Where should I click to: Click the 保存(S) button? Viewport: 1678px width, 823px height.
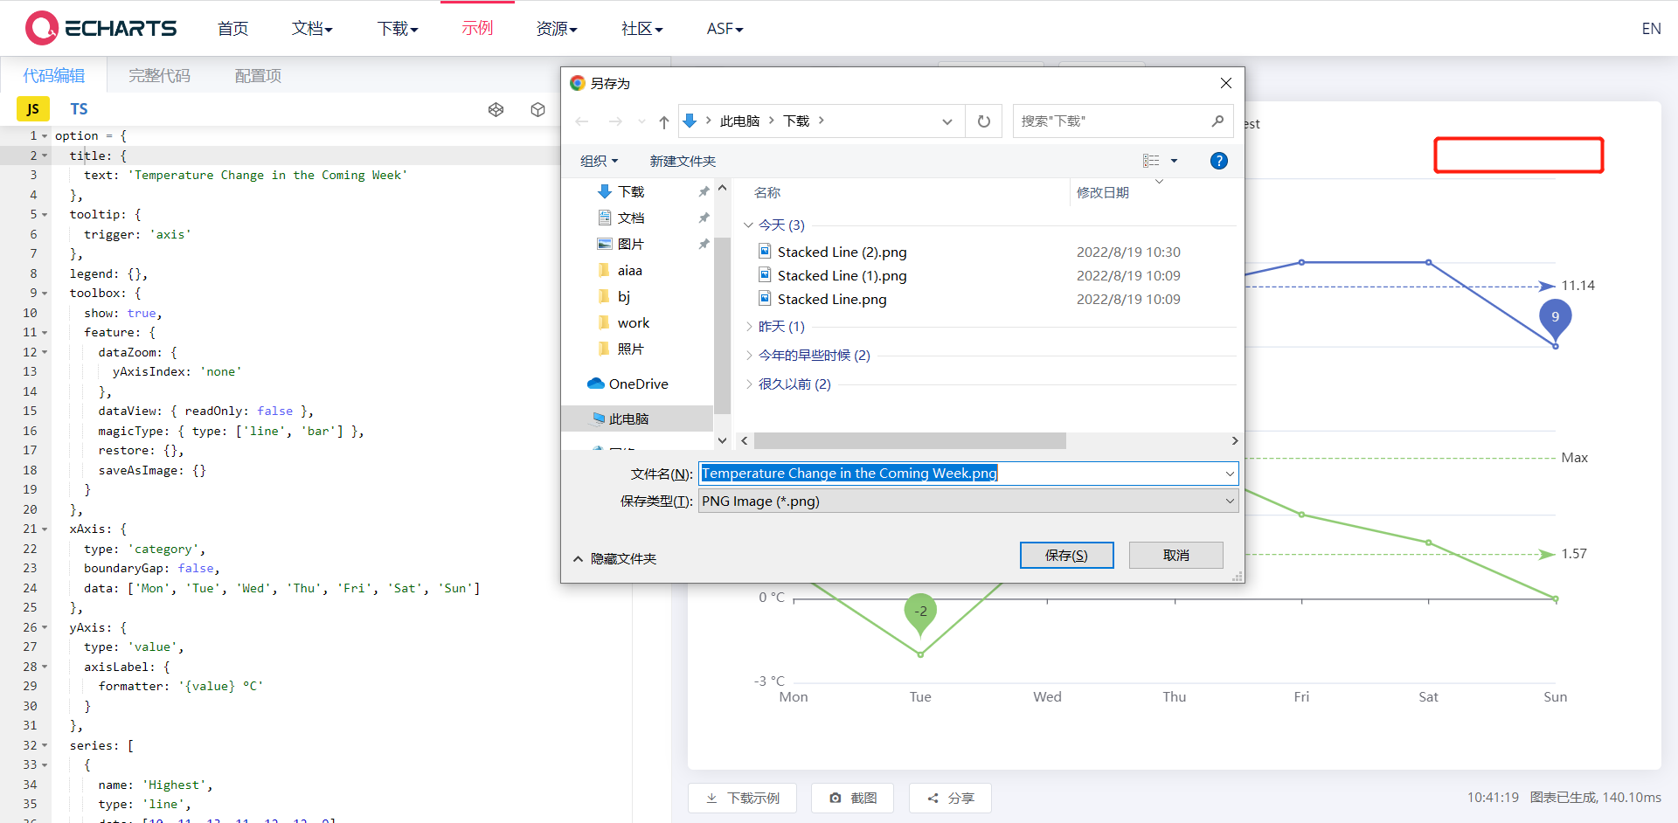tap(1066, 555)
